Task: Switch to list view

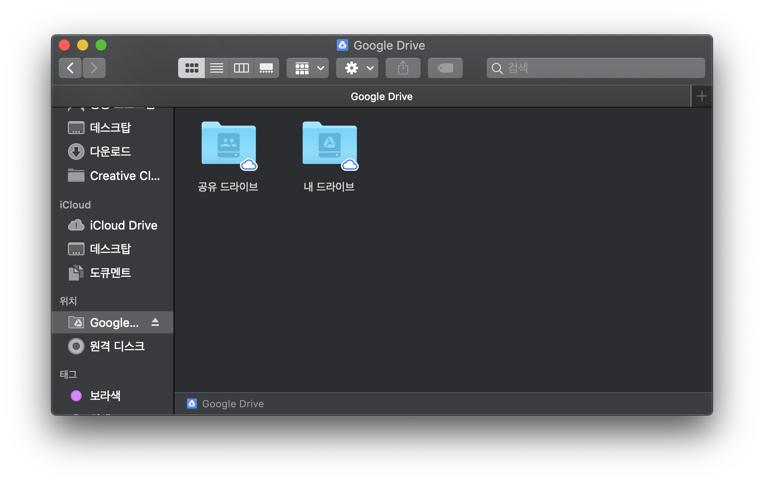Action: pos(217,68)
